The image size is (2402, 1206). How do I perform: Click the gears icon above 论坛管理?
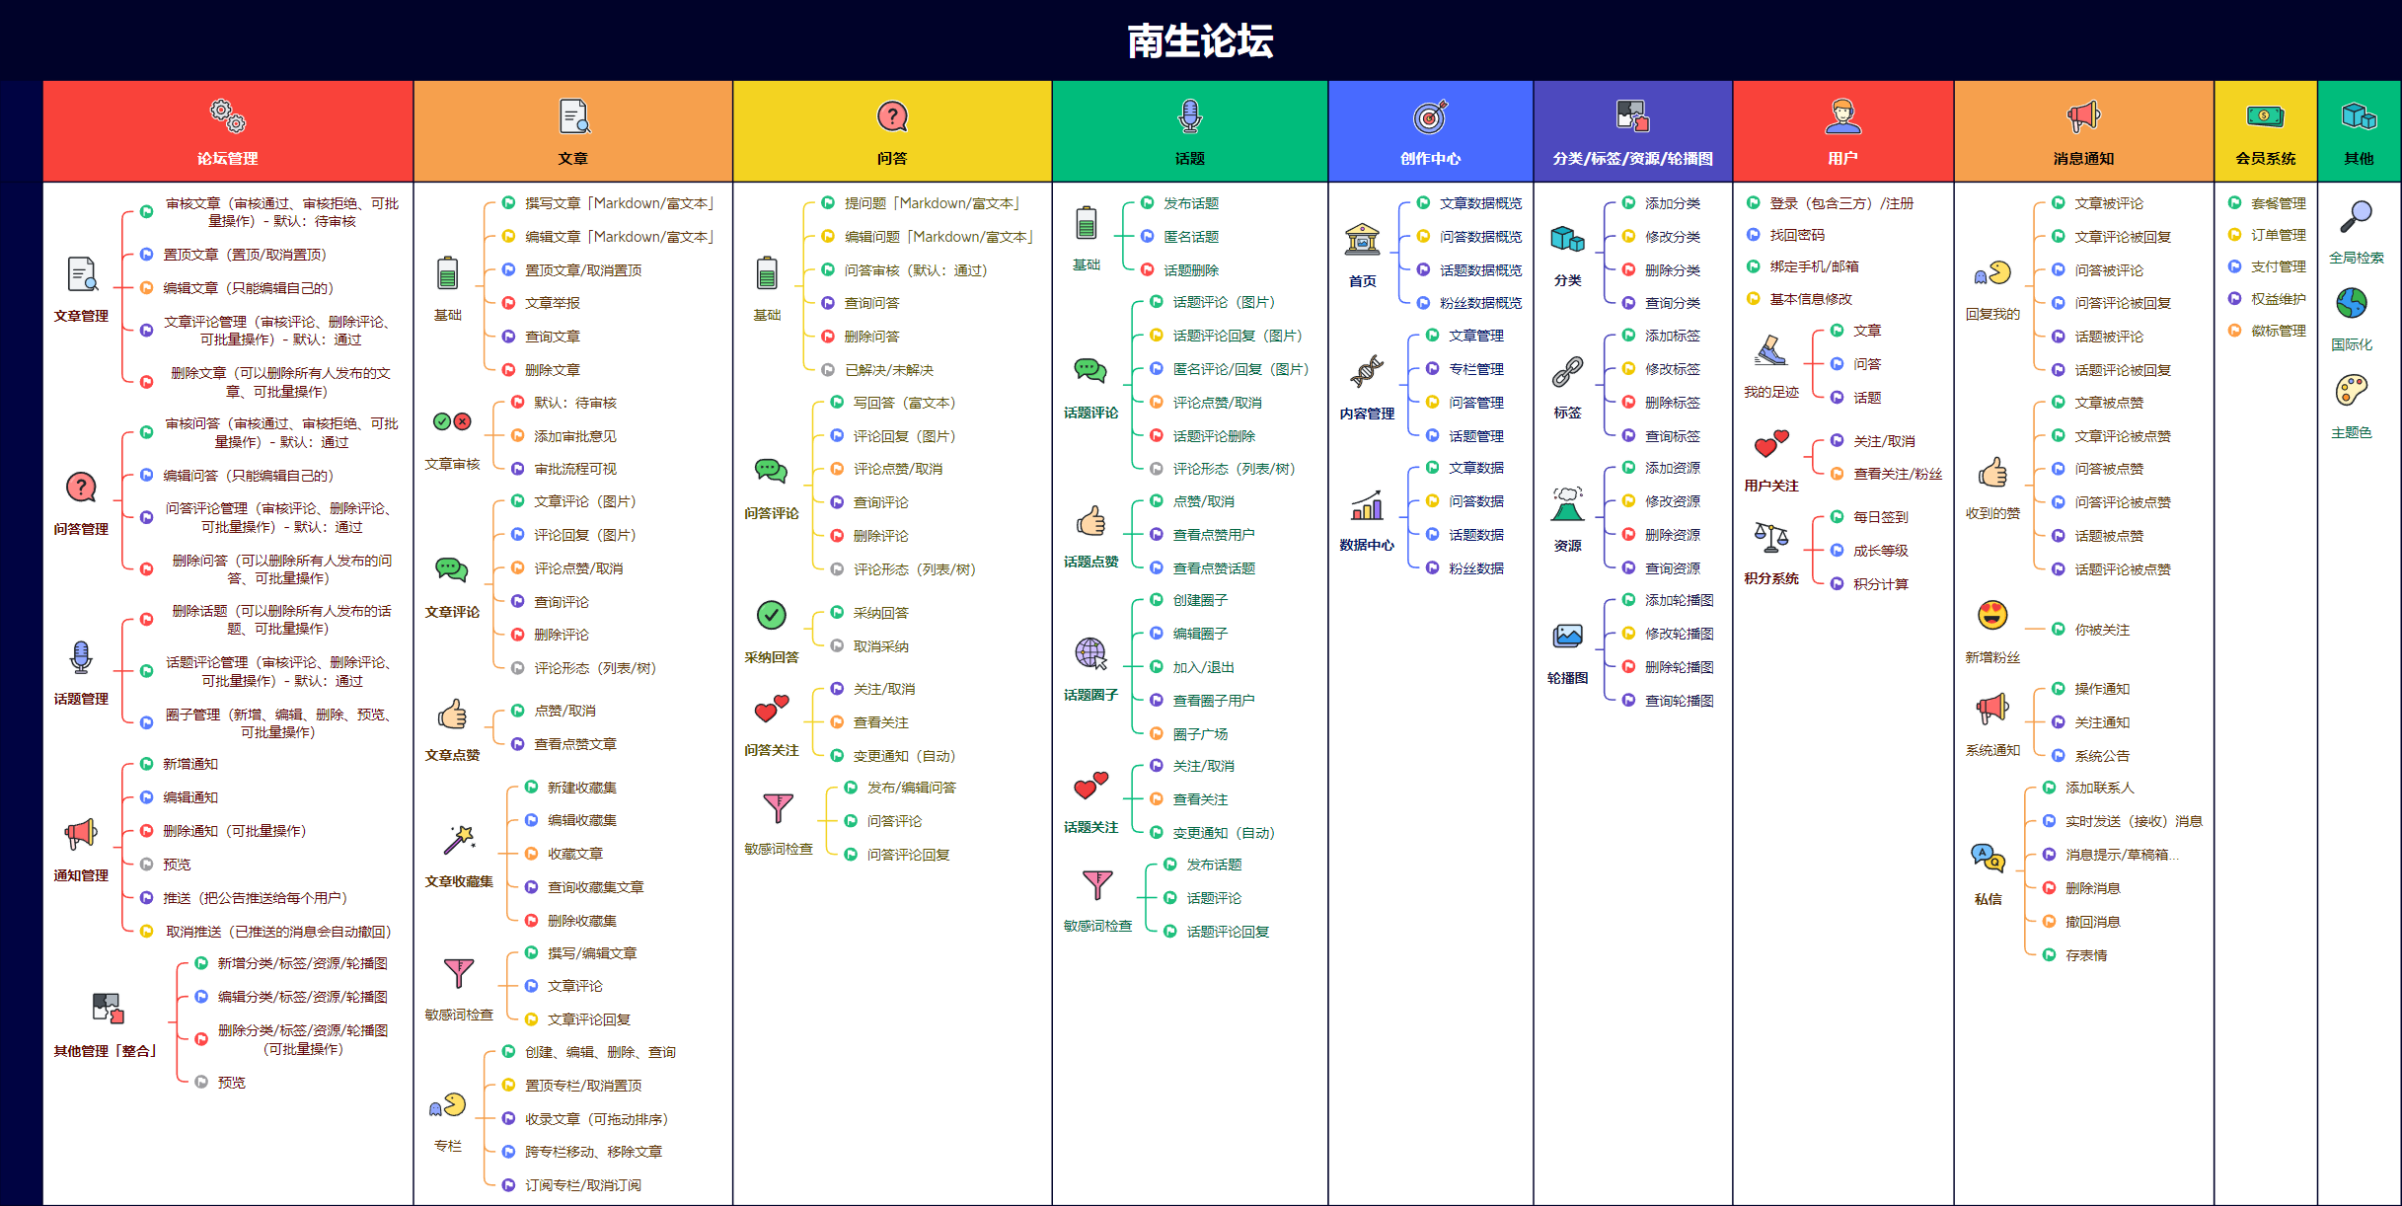pyautogui.click(x=228, y=116)
